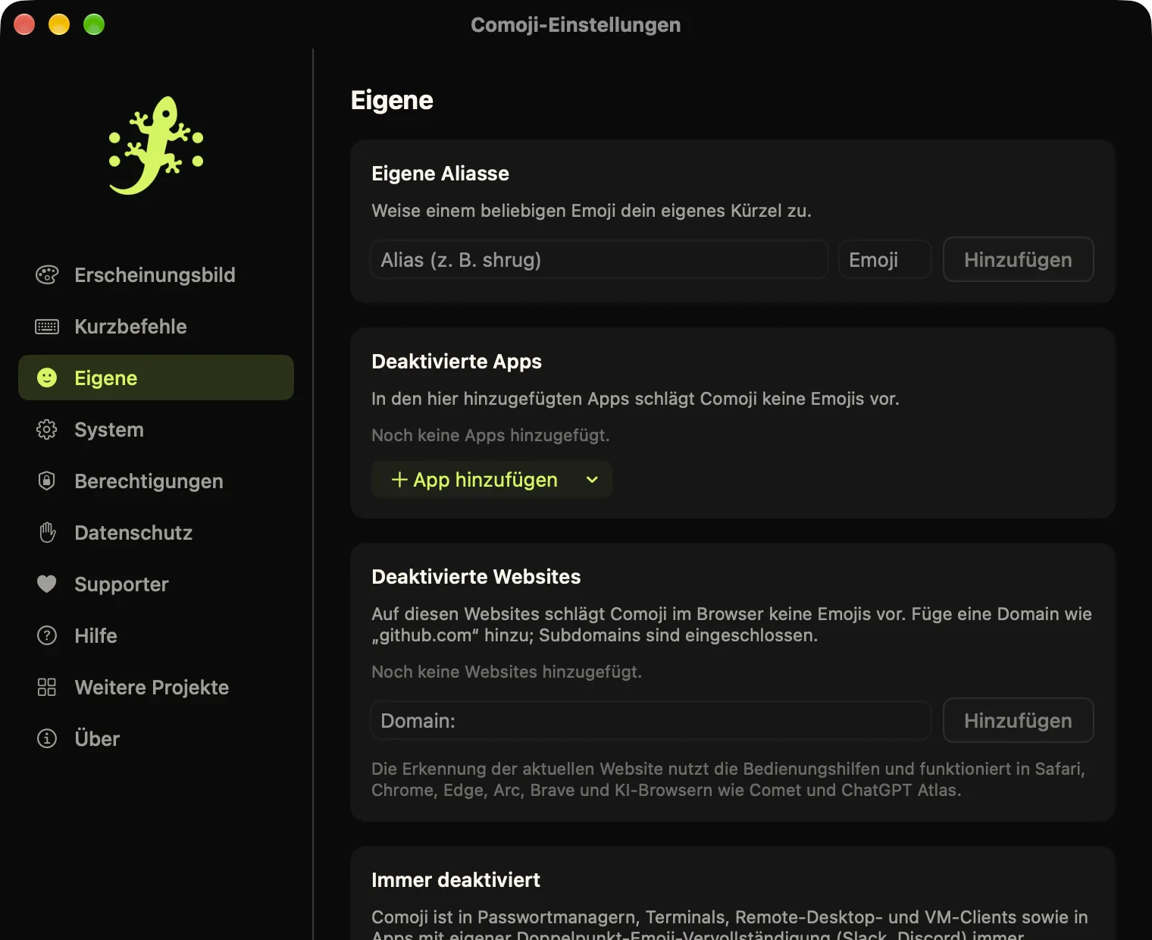
Task: Click the hand icon beside Datenschutz
Action: click(47, 532)
